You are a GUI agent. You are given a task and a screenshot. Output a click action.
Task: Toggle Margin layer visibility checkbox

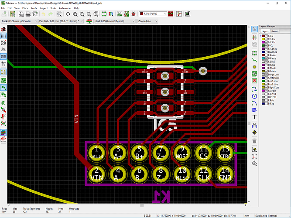tap(266, 91)
